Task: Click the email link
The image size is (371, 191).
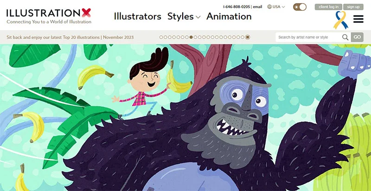Action: (257, 7)
